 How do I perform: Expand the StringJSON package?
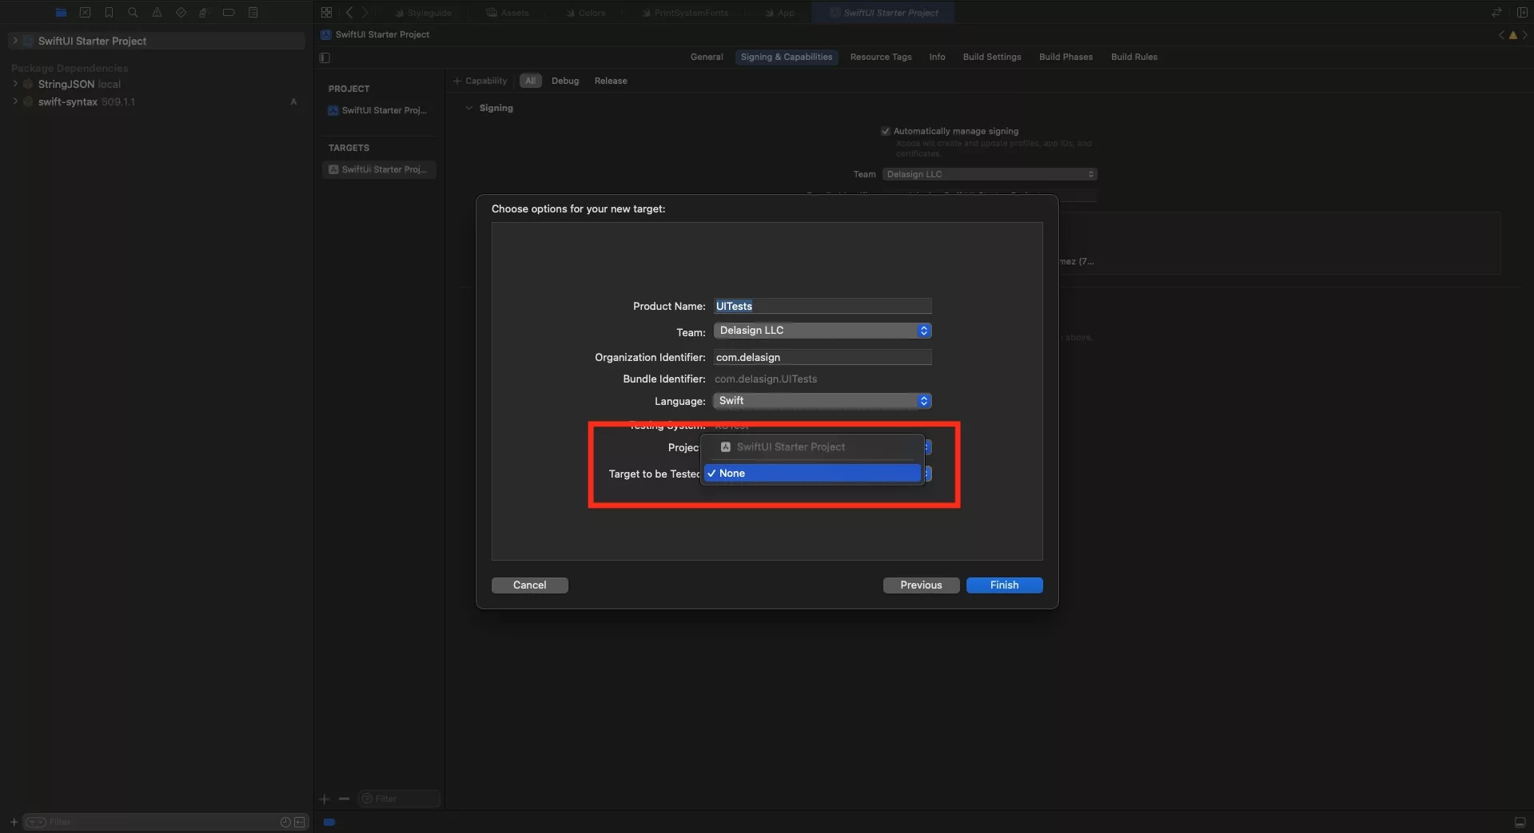coord(14,84)
